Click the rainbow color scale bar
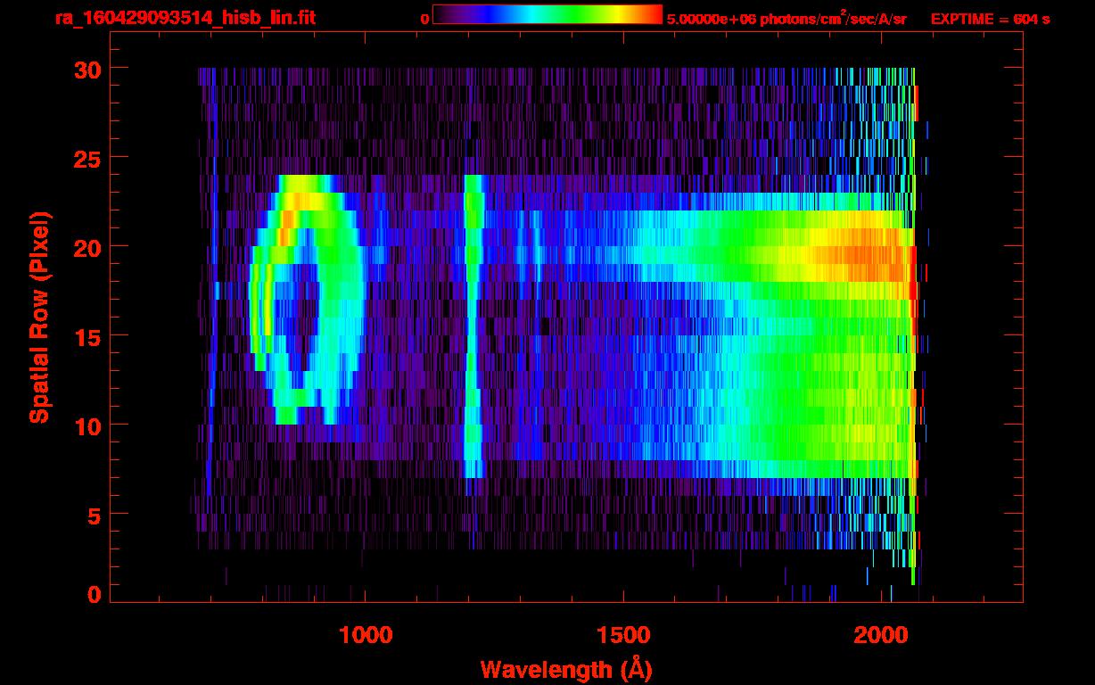 [x=547, y=14]
